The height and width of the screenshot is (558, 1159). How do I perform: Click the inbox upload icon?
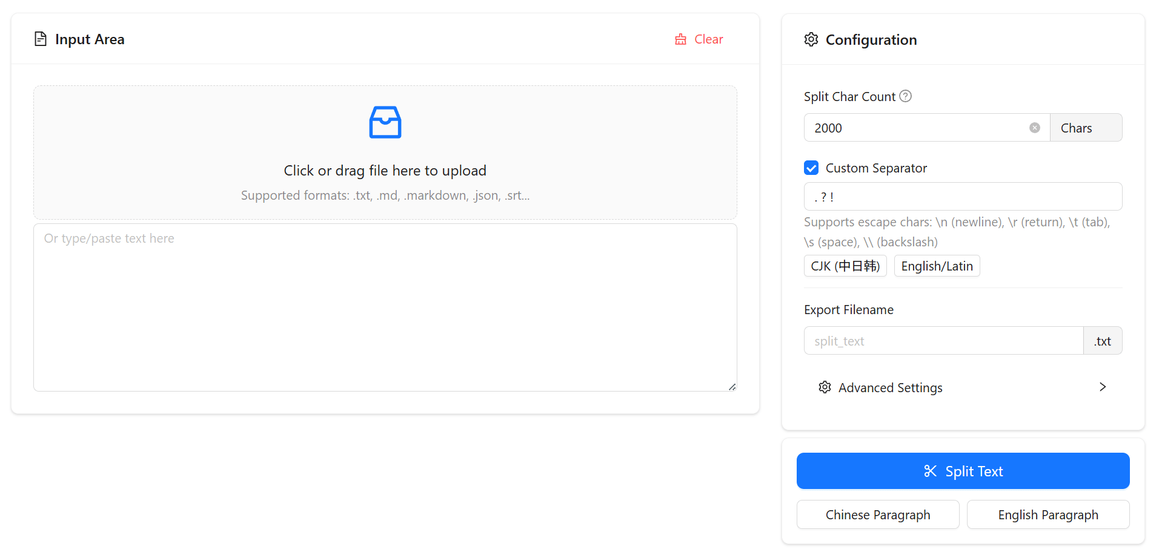pos(385,122)
